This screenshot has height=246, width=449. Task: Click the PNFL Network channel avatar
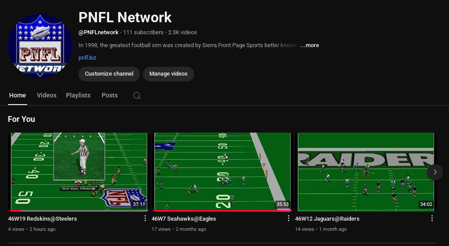click(x=40, y=46)
